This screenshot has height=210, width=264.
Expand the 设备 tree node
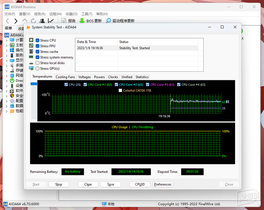point(7,86)
